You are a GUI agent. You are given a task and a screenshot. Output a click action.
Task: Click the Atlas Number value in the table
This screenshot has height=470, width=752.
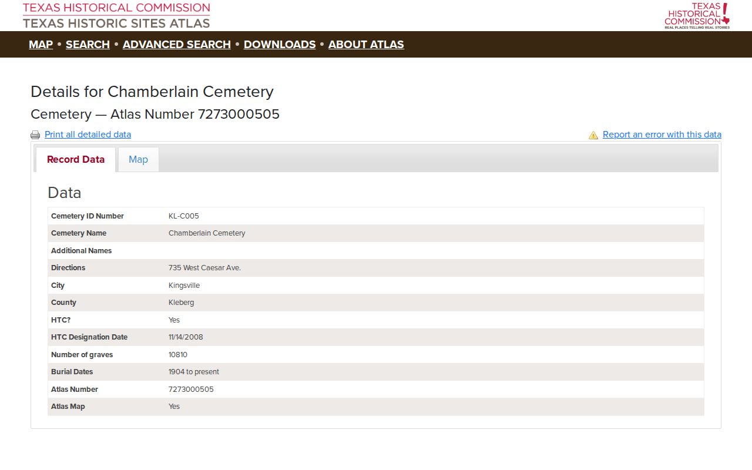[x=191, y=390]
